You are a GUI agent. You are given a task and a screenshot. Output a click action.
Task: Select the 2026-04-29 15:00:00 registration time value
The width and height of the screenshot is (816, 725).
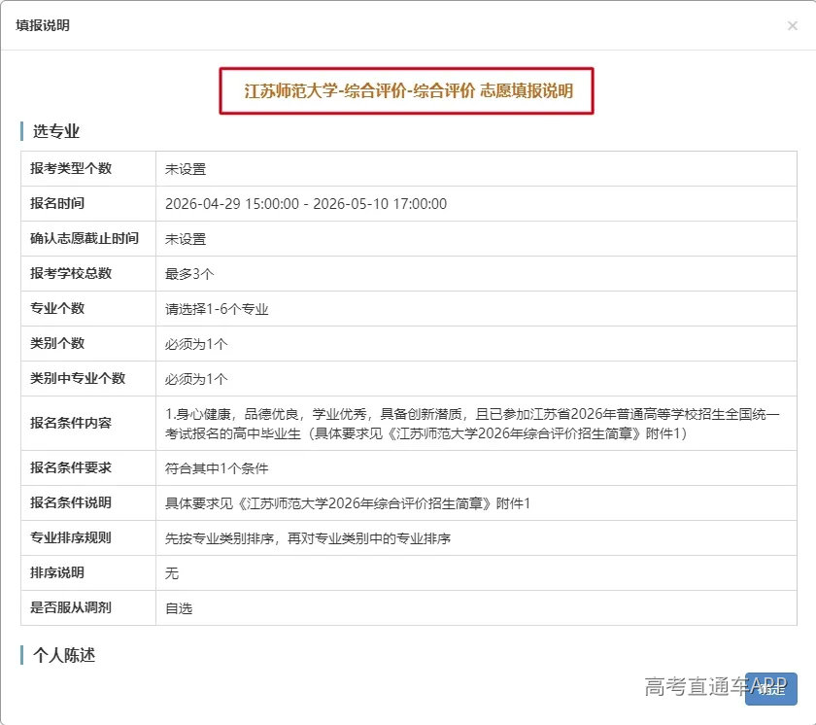click(306, 203)
